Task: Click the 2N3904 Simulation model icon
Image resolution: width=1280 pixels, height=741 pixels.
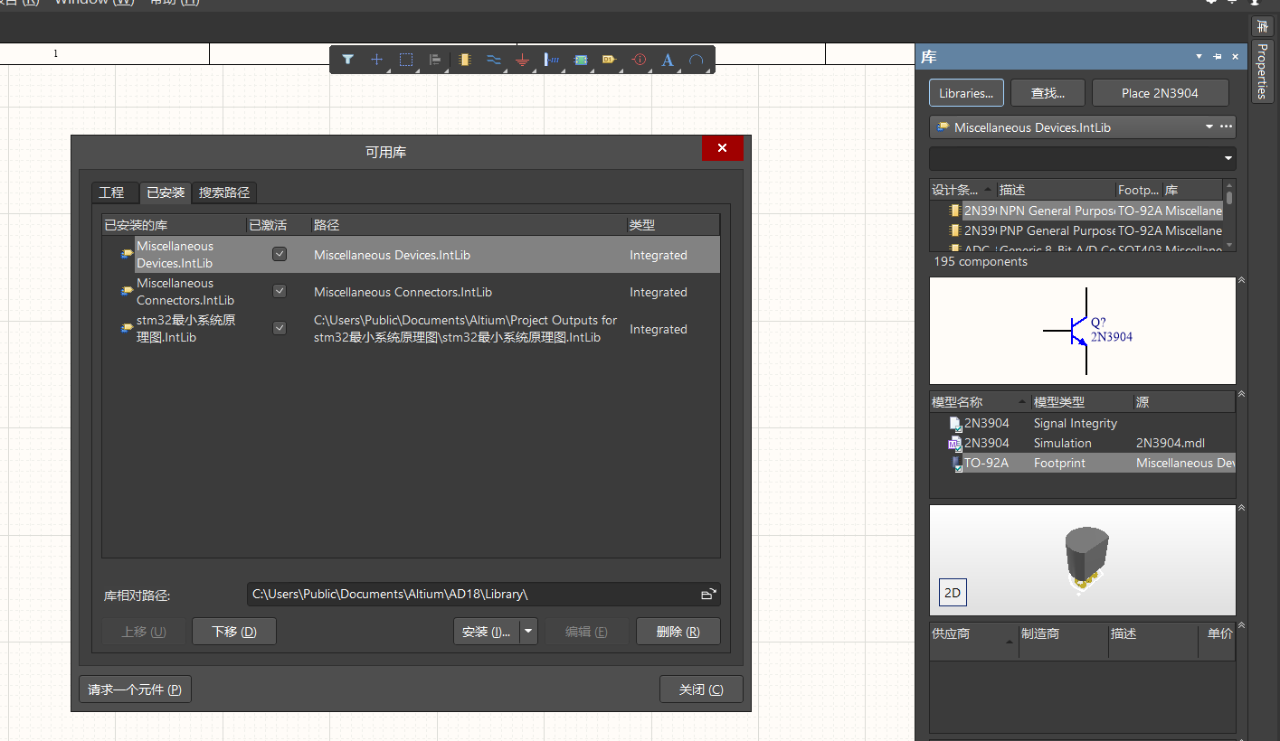Action: [x=955, y=443]
